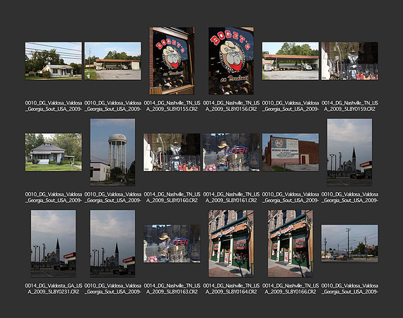Open the Bogey's close-up photo labeled 5L8Y0156.CR2
403x318 pixels.
point(231,61)
